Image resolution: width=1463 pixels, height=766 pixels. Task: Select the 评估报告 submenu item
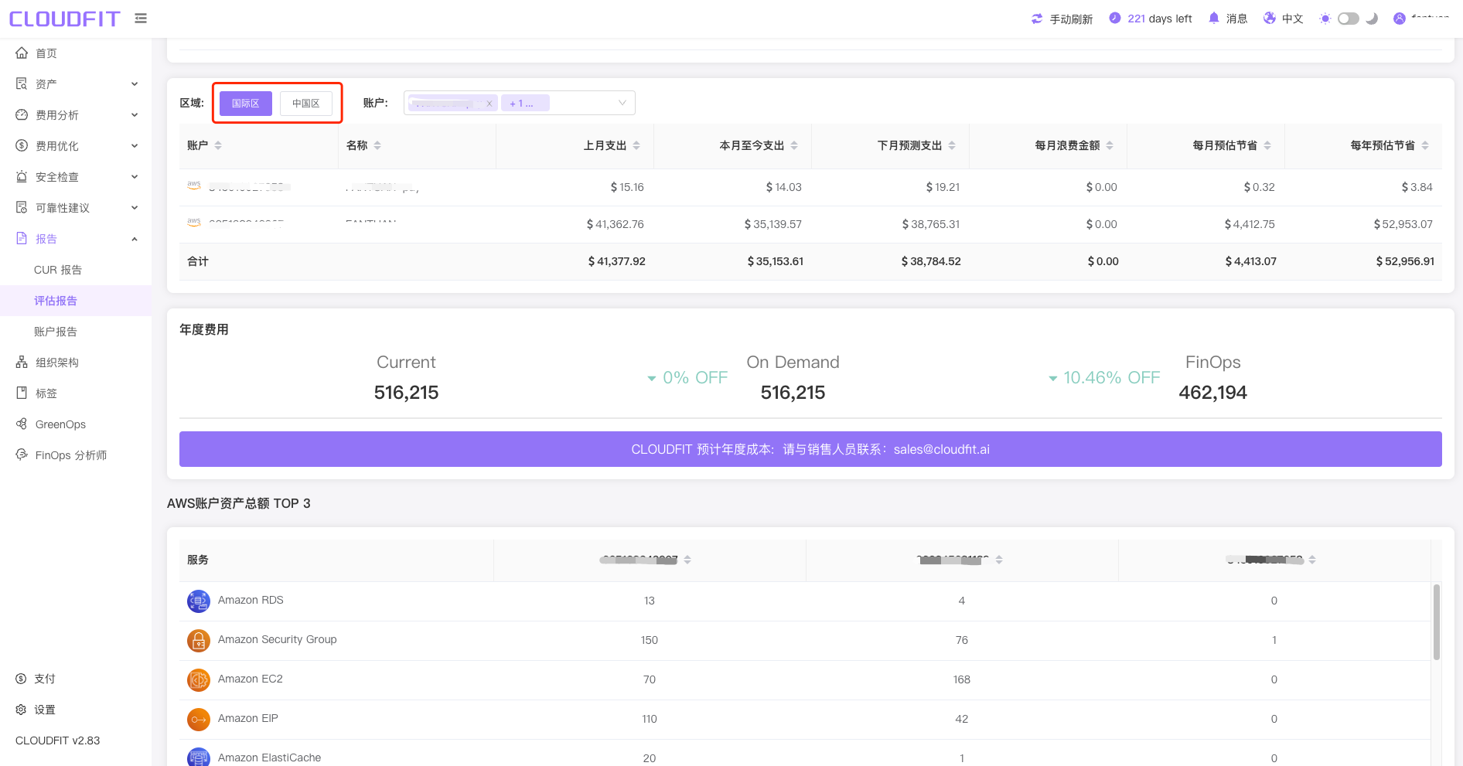click(76, 301)
